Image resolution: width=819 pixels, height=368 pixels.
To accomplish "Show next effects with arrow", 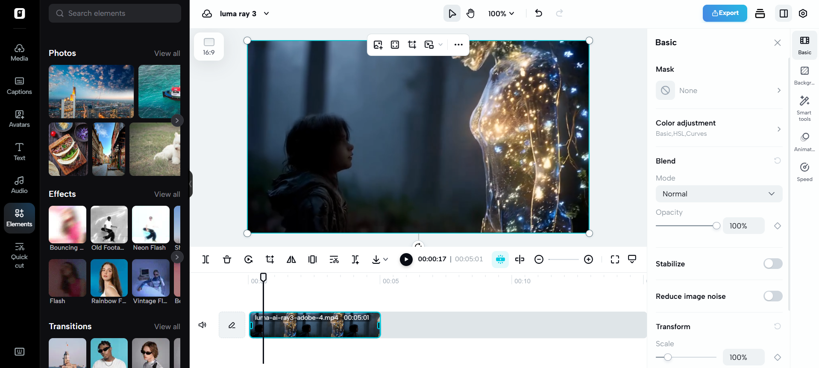I will tap(177, 257).
